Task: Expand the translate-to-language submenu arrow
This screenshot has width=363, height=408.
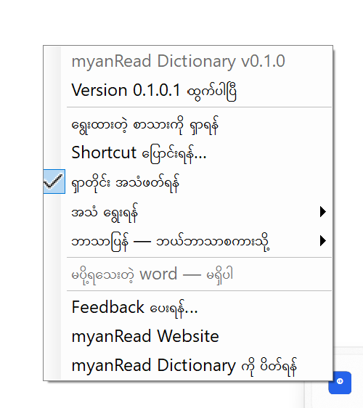Action: (x=322, y=241)
